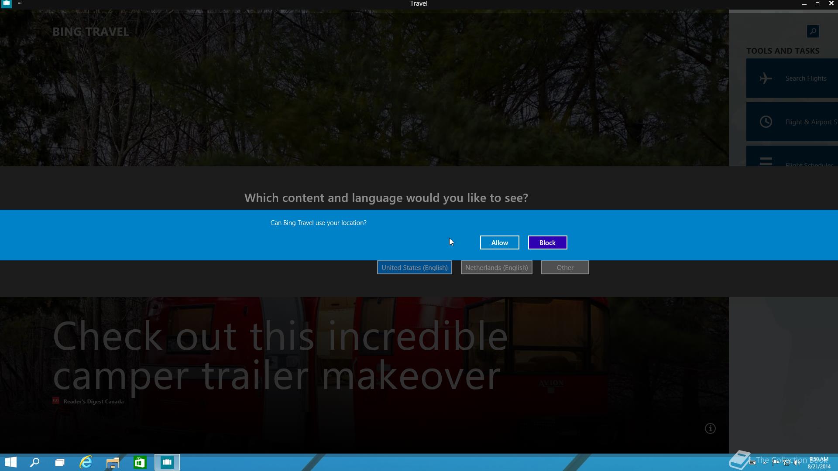Restore down the Travel window
This screenshot has width=838, height=471.
tap(817, 3)
